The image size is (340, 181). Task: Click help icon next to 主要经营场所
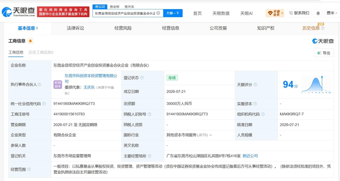coord(149,156)
